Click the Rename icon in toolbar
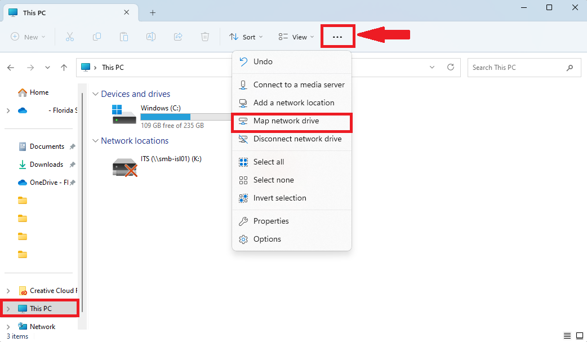 click(151, 37)
